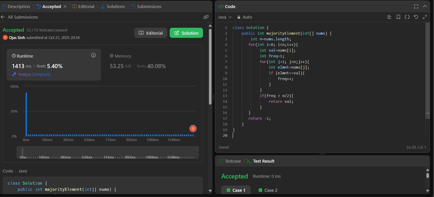The height and width of the screenshot is (197, 434).
Task: Click the left panel scroll down arrow
Action: [x=210, y=190]
